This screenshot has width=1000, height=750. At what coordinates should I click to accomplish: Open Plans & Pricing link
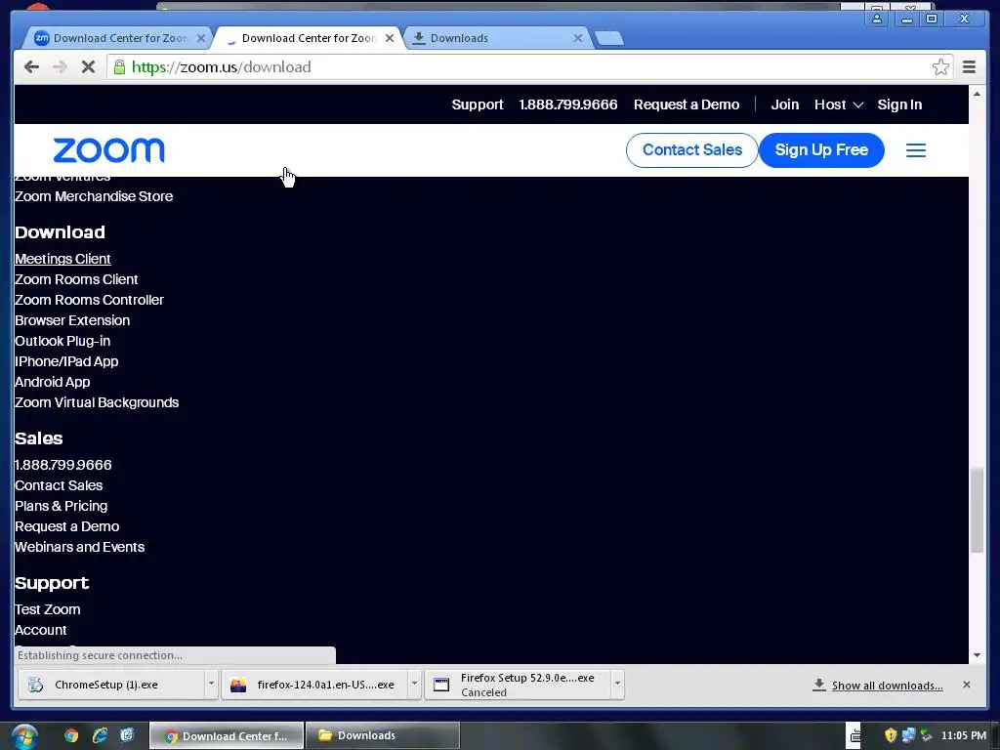coord(62,506)
